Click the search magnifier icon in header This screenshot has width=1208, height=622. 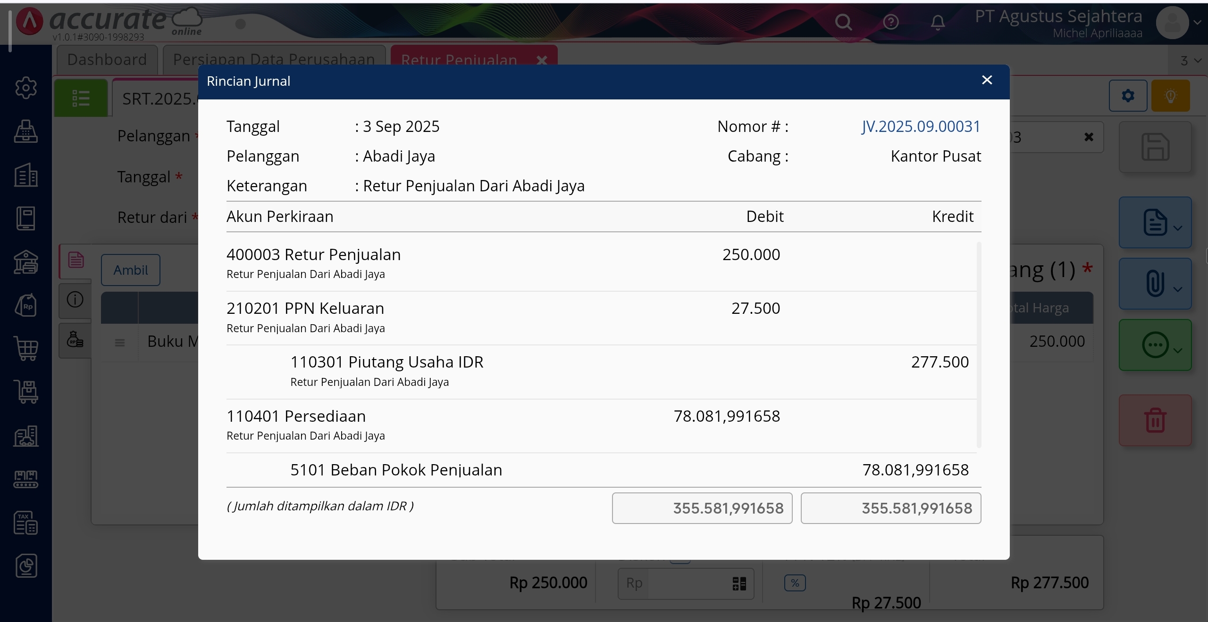[843, 22]
